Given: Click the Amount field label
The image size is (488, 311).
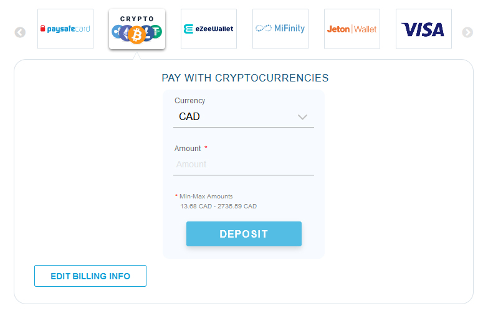Looking at the screenshot, I should pos(188,149).
